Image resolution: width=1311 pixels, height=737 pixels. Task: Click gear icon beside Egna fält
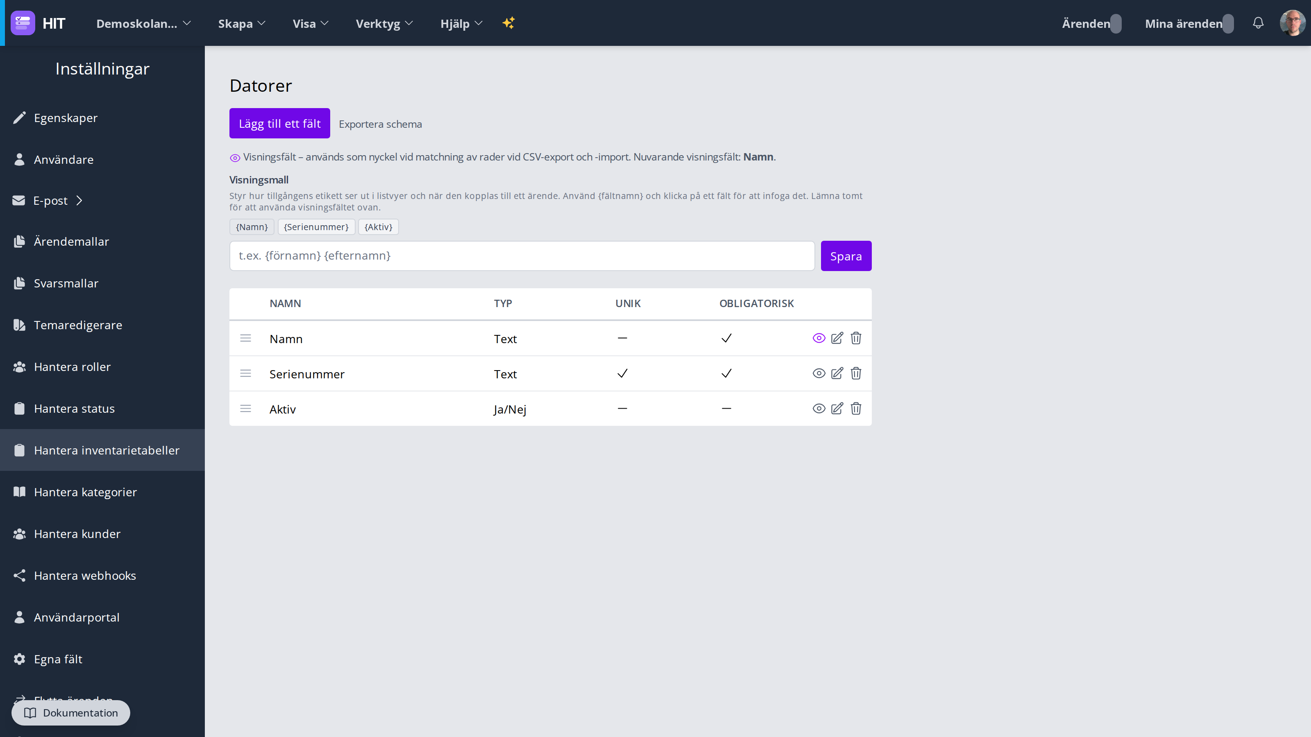19,659
